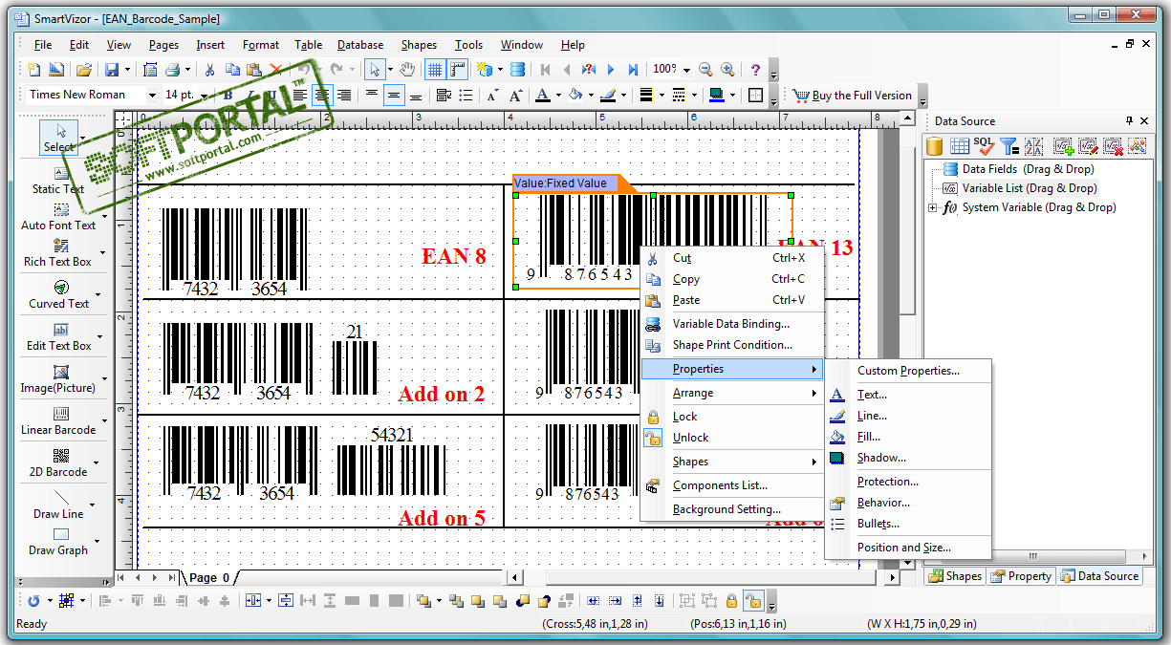Open the Format menu
The width and height of the screenshot is (1171, 645).
tap(261, 45)
